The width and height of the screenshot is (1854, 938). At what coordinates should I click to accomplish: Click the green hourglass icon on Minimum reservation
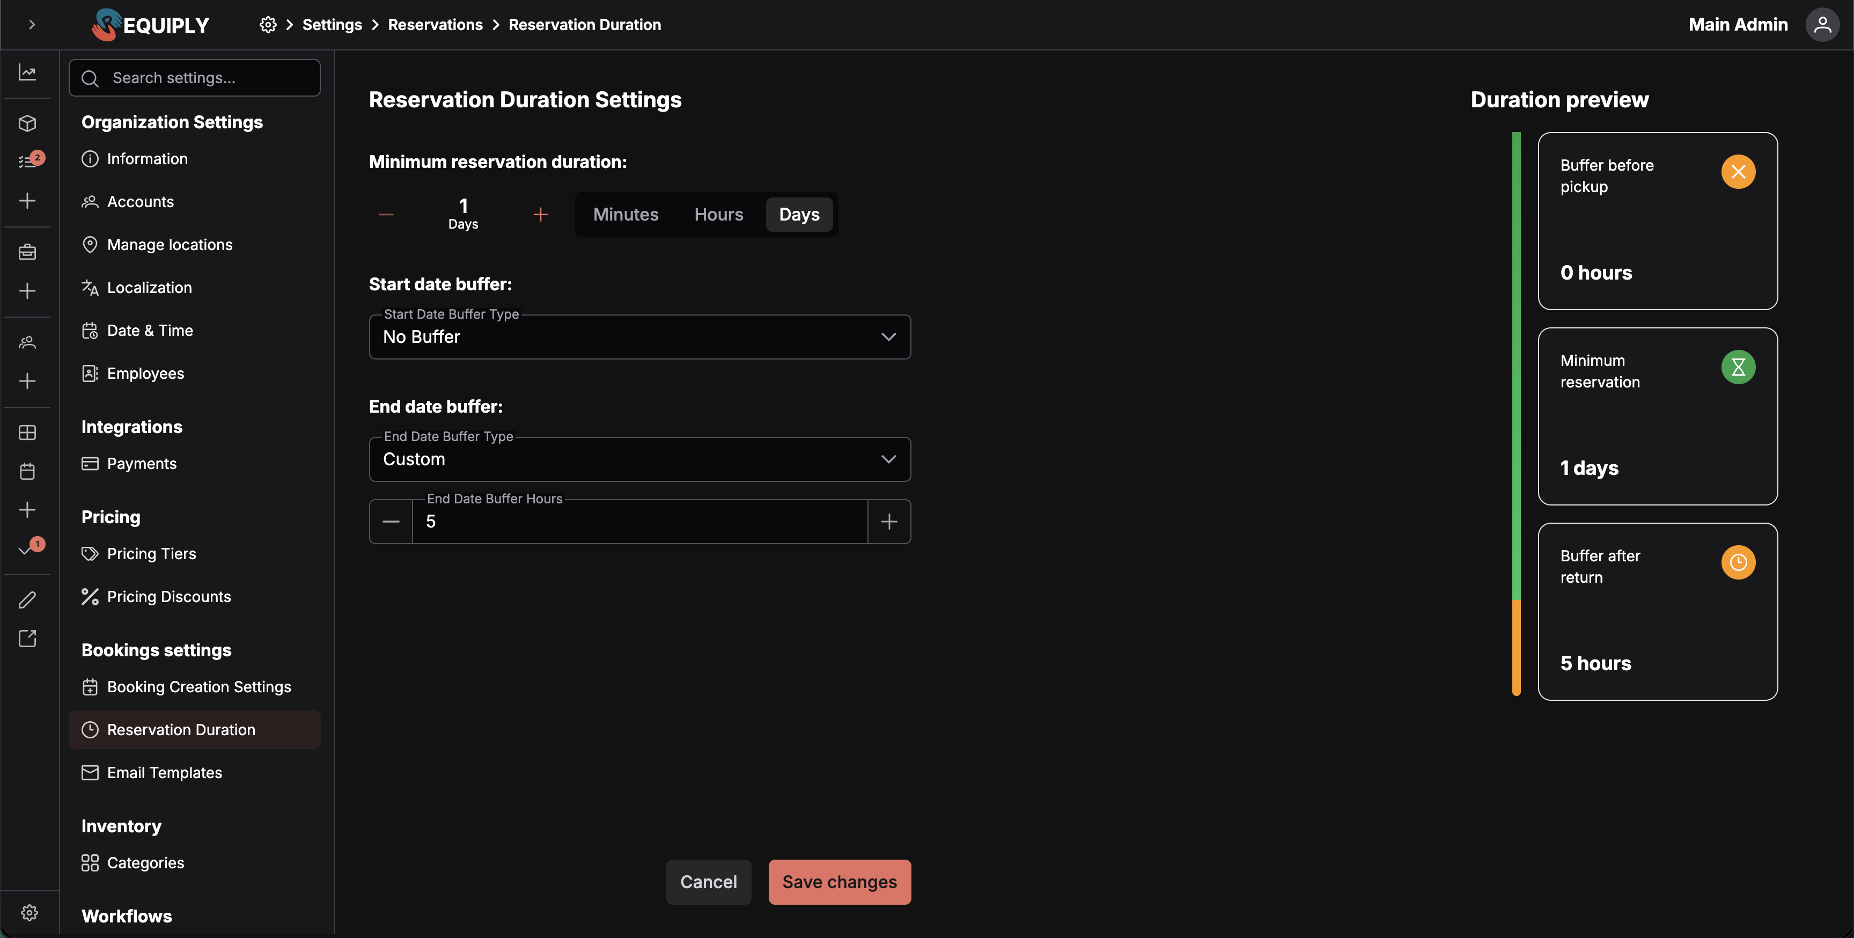(1738, 367)
